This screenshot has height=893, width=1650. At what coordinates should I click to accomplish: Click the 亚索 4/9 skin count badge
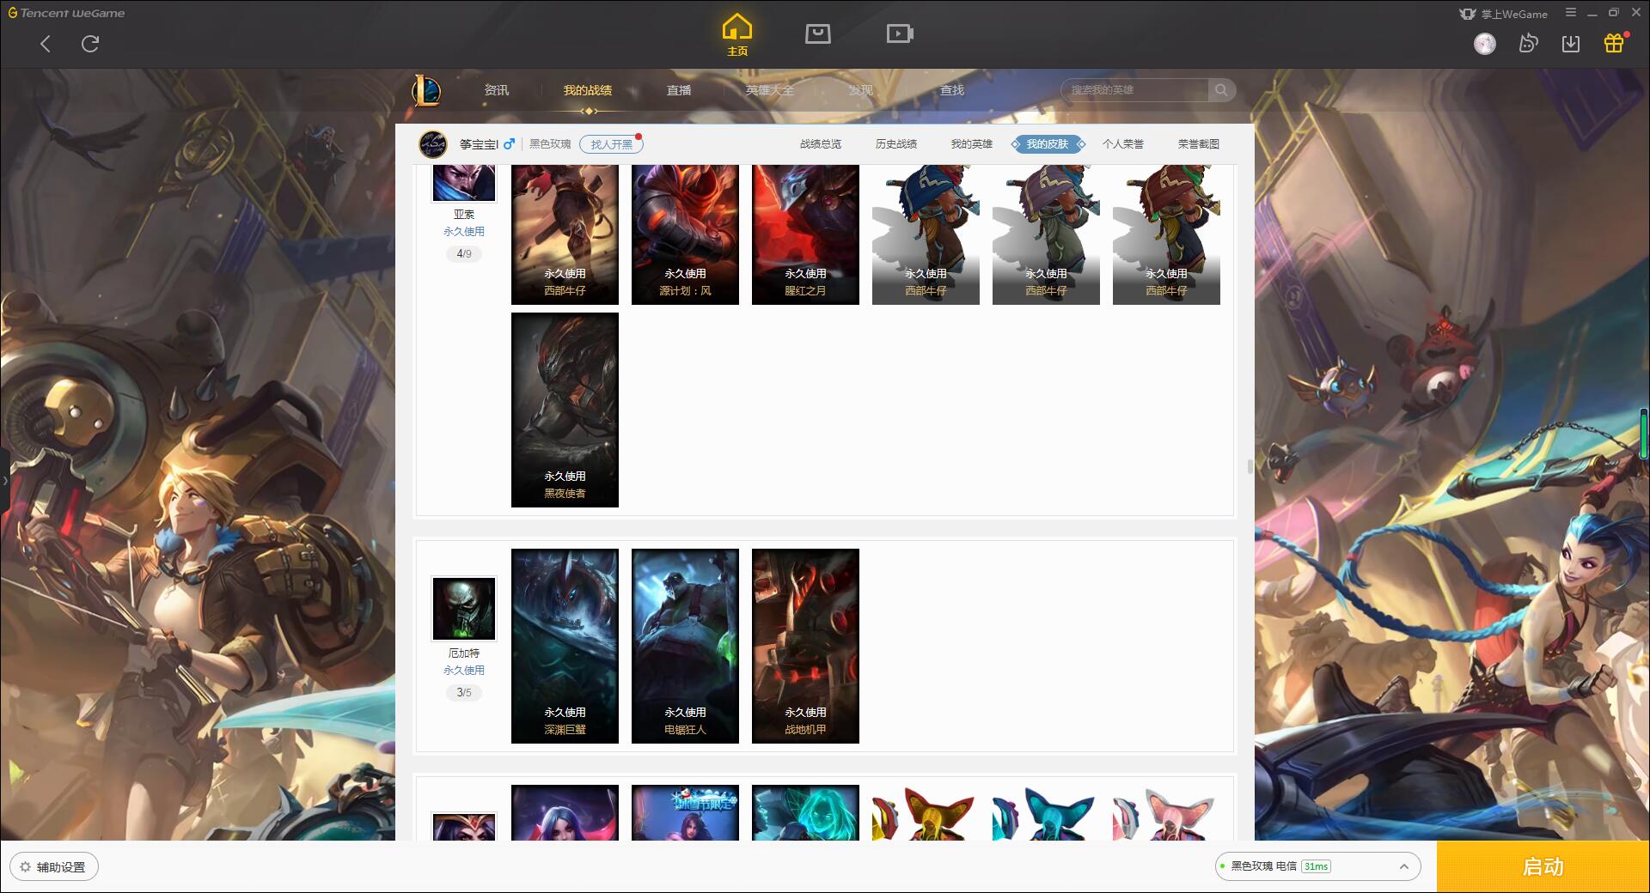[464, 254]
